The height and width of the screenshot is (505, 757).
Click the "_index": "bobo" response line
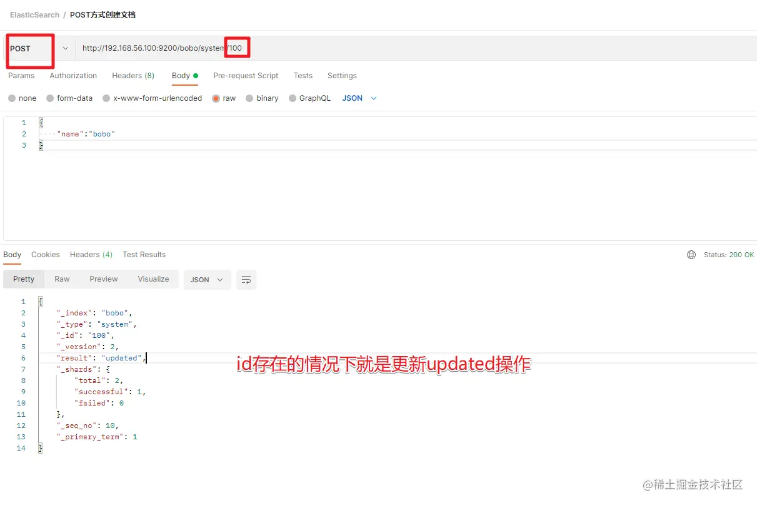tap(94, 313)
